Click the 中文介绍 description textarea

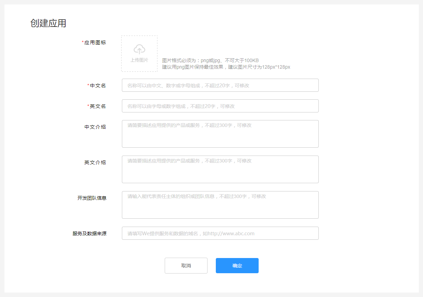tap(220, 134)
